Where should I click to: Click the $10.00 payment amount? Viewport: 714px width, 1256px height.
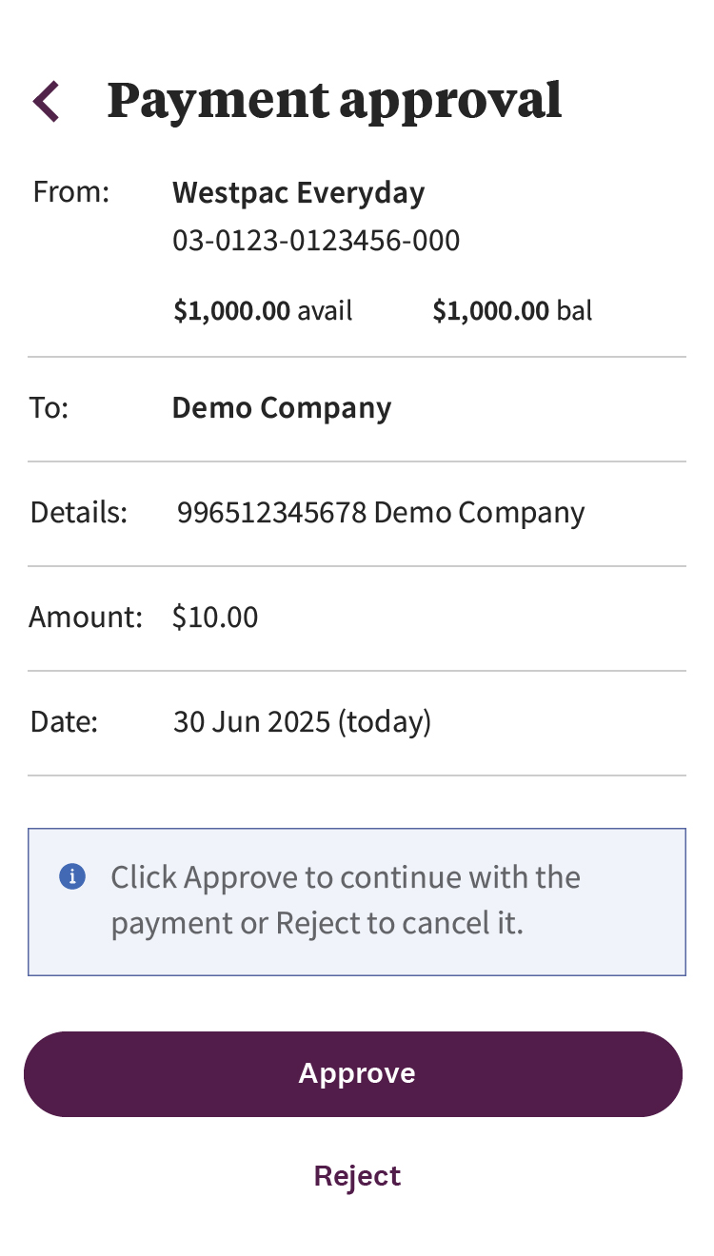coord(215,618)
